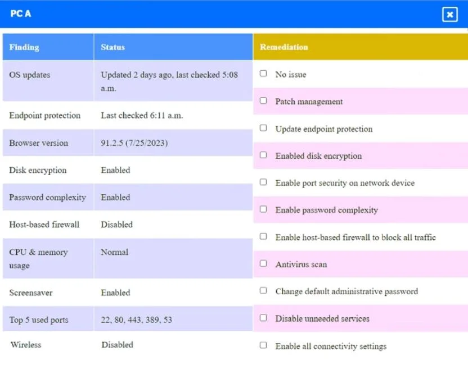Image resolution: width=468 pixels, height=370 pixels.
Task: Close the PC A dialog
Action: coord(449,14)
